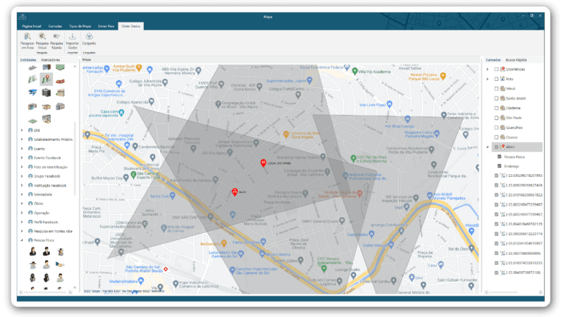Screen dimensions: 564x317
Task: Switch to the Busca Rápida panel tab
Action: [516, 60]
